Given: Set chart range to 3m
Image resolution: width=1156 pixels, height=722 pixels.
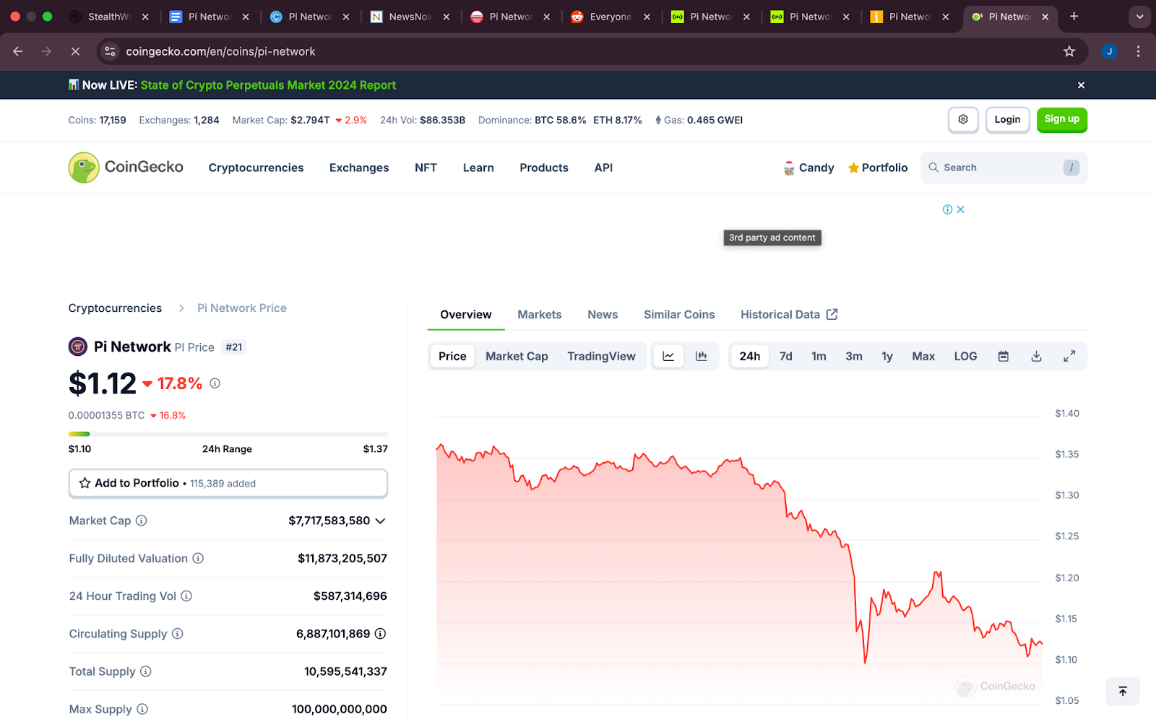Looking at the screenshot, I should click(x=854, y=356).
